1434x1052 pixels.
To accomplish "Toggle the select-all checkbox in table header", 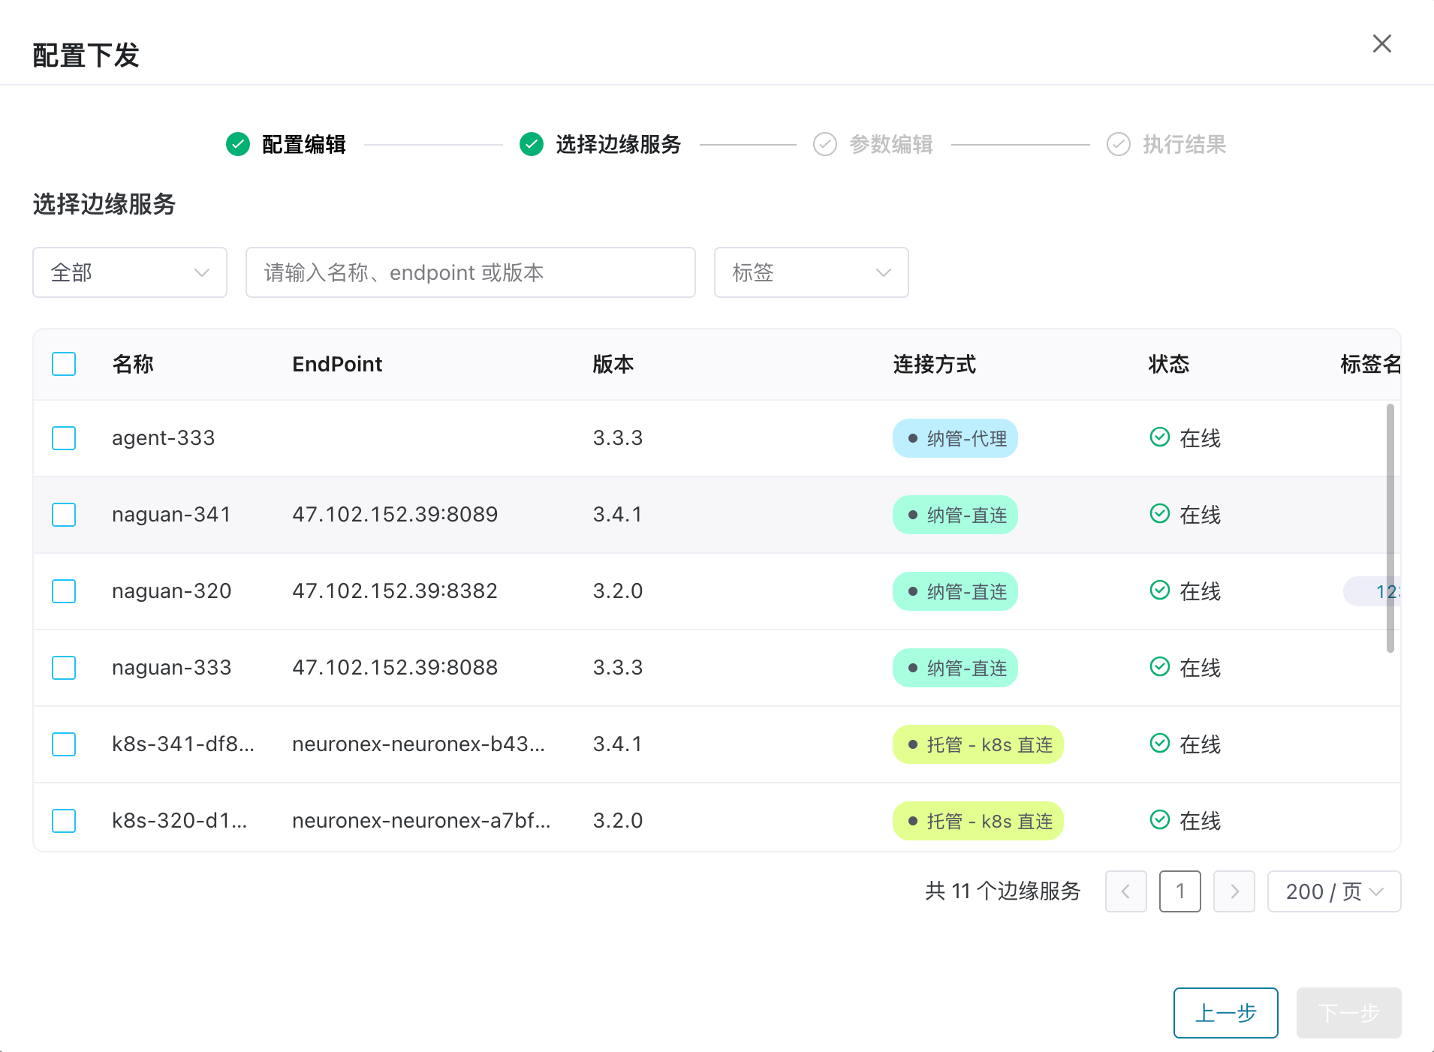I will [64, 364].
